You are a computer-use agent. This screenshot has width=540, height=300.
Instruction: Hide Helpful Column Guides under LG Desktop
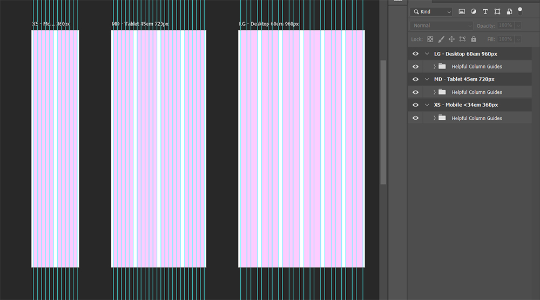click(415, 67)
